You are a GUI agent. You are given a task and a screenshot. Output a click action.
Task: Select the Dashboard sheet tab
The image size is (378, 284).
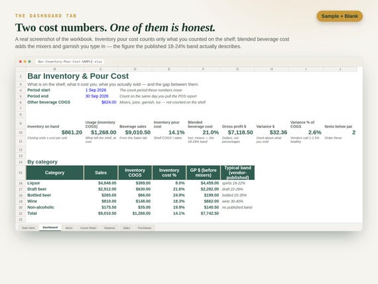50,228
